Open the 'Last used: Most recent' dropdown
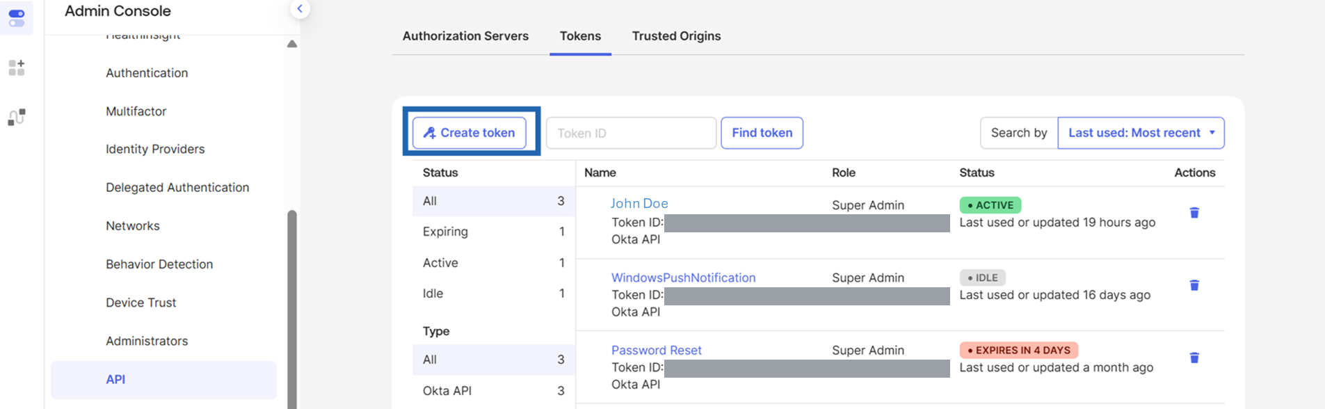The width and height of the screenshot is (1325, 409). click(x=1141, y=133)
